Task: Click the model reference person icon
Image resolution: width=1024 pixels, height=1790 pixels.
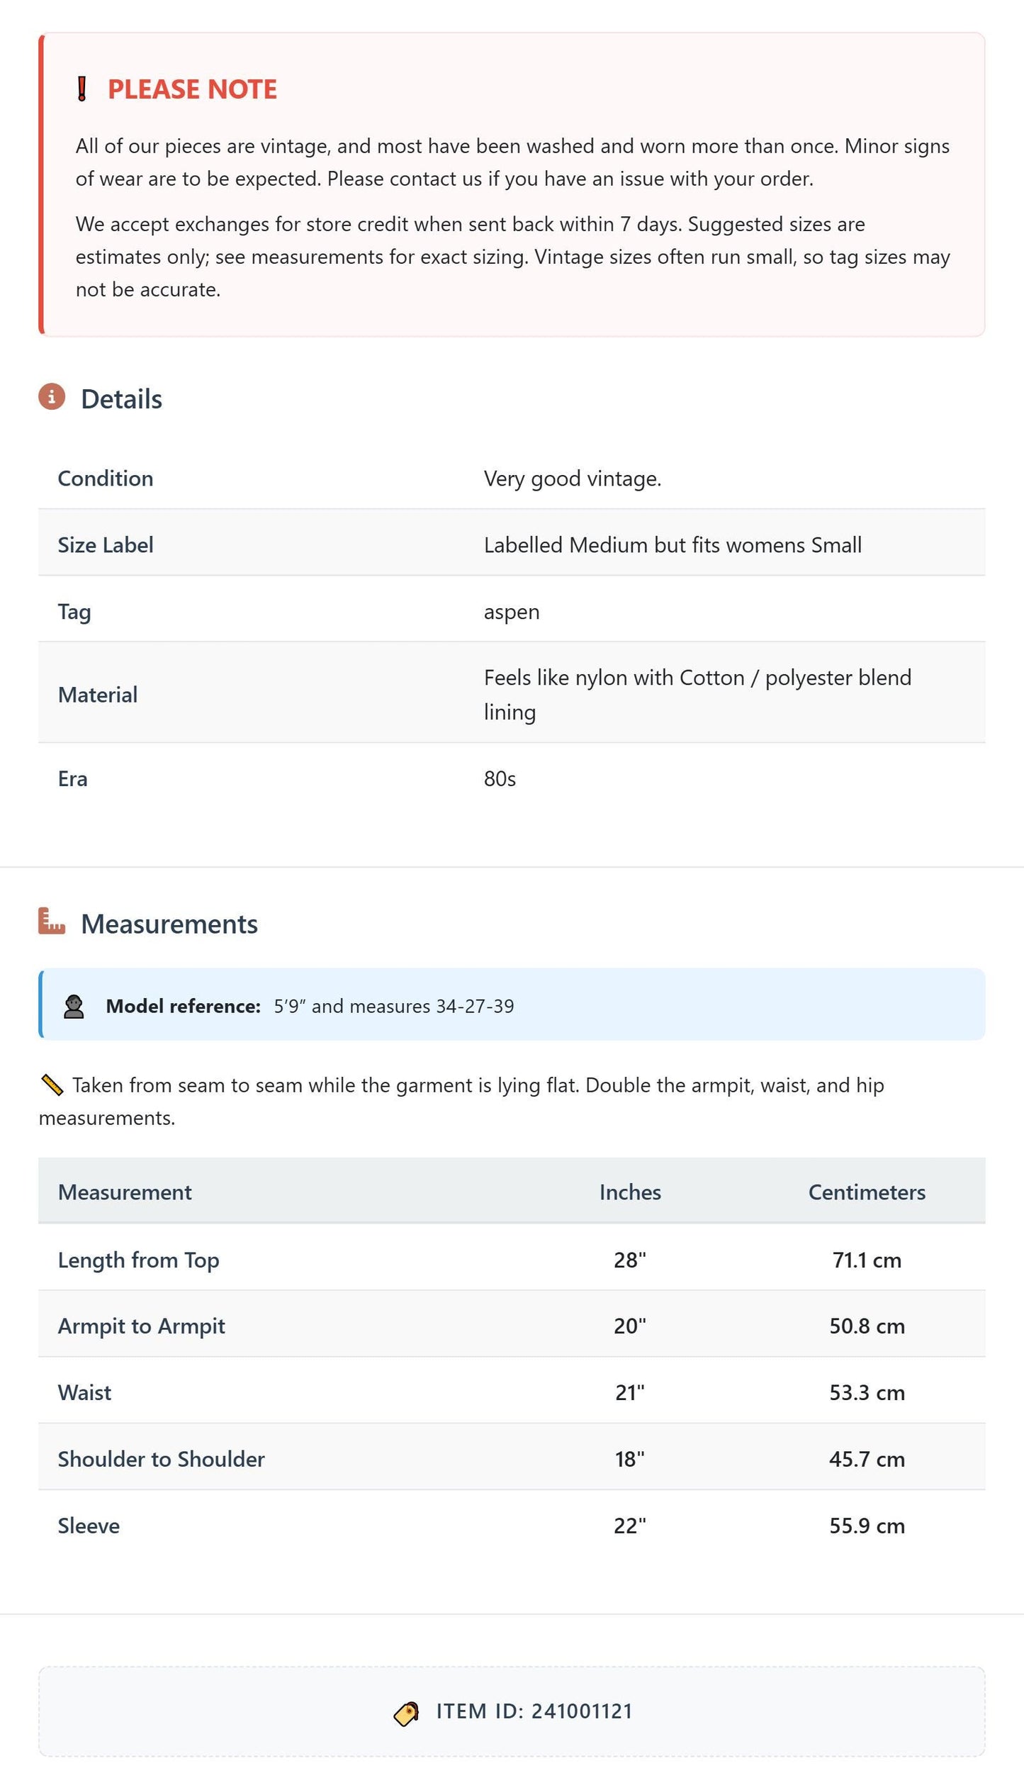Action: click(74, 1007)
